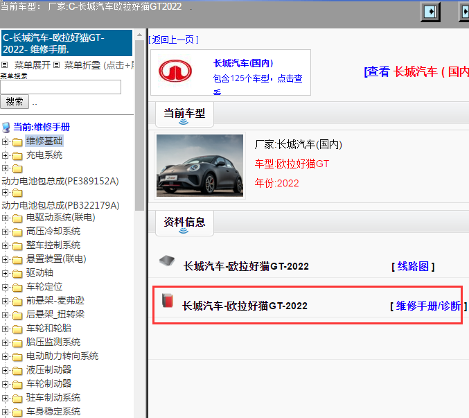Click the 车轮定位 folder icon
This screenshot has width=469, height=418.
coord(17,287)
